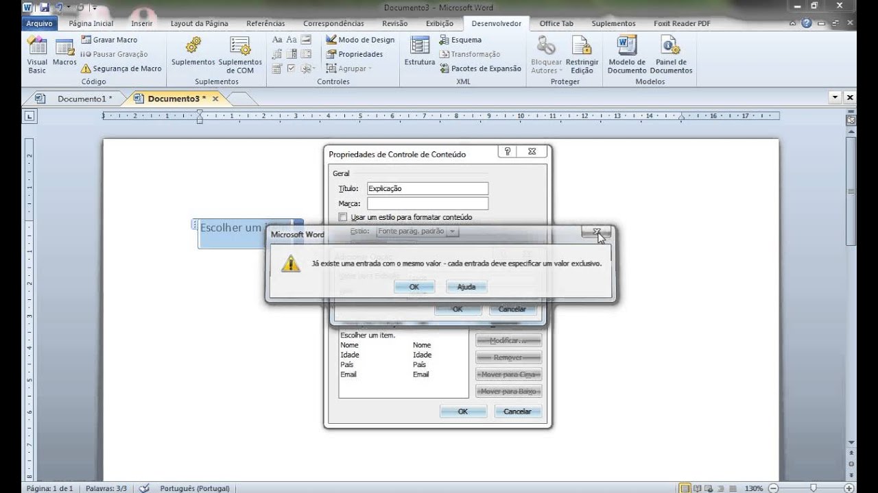Click Mover para Cima button
Viewport: 878px width, 493px height.
508,375
